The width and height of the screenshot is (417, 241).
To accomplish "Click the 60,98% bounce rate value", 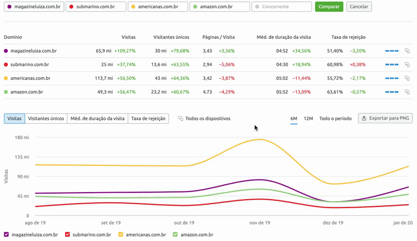I will (x=335, y=64).
